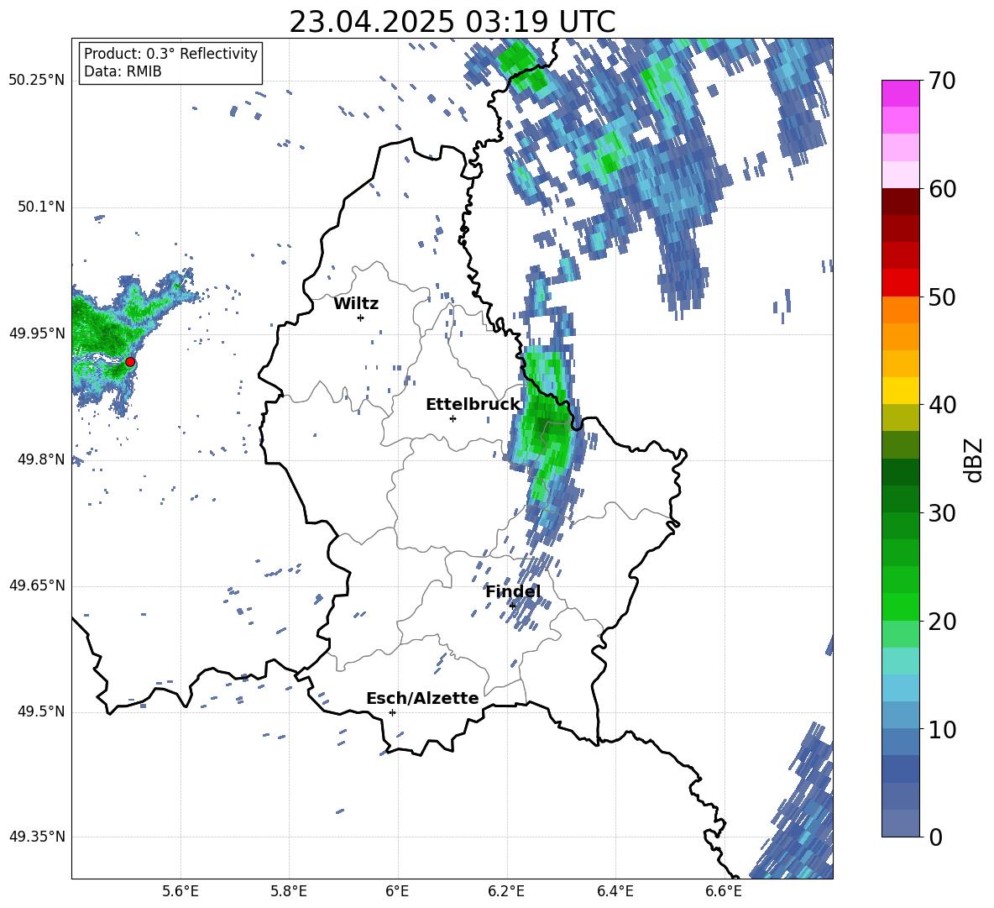Click the 6.4°E longitude label
Image resolution: width=994 pixels, height=908 pixels.
(615, 891)
